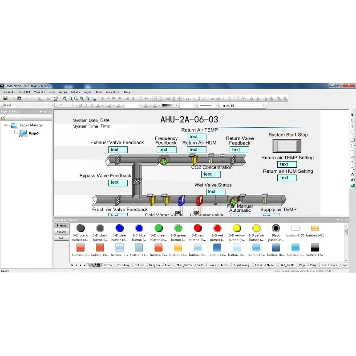Viewport: 356px width, 356px height.
Task: Open the Arial font name dropdown
Action: pyautogui.click(x=53, y=105)
